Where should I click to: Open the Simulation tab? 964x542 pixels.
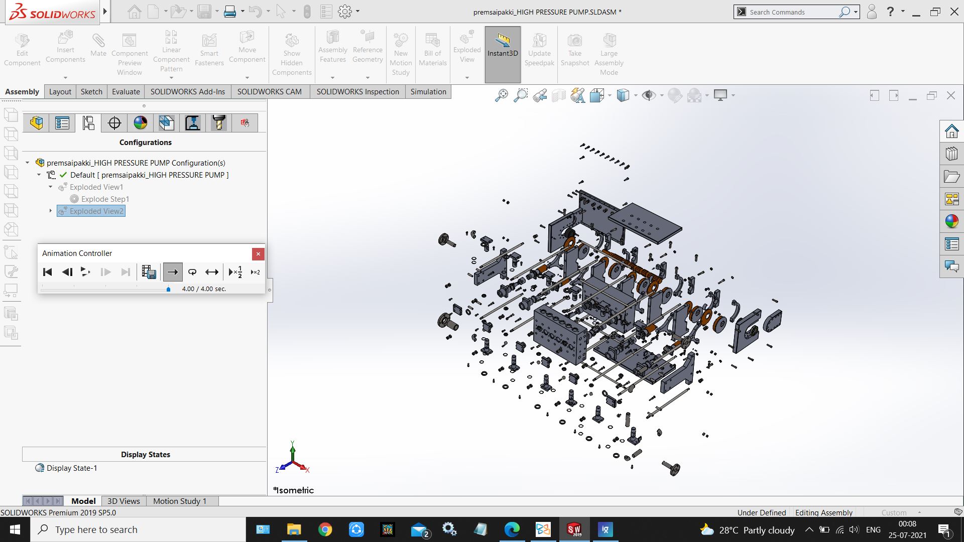tap(428, 91)
